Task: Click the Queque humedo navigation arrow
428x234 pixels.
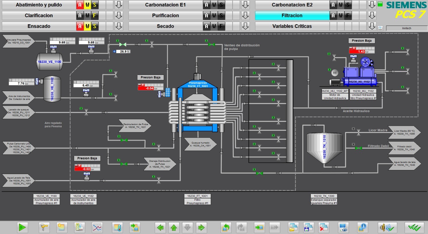Action: pyautogui.click(x=200, y=144)
